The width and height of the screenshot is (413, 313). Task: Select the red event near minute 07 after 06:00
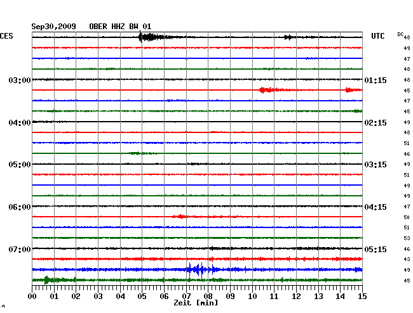(x=180, y=217)
